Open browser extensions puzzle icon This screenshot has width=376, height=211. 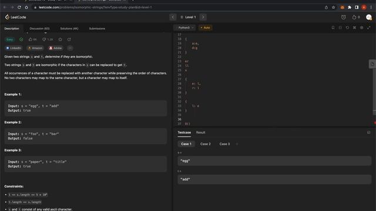click(x=350, y=8)
